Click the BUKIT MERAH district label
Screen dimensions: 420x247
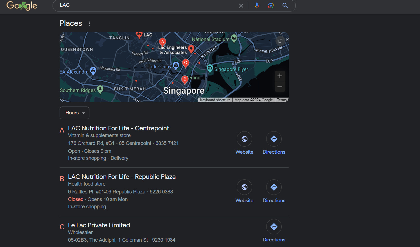(x=130, y=89)
